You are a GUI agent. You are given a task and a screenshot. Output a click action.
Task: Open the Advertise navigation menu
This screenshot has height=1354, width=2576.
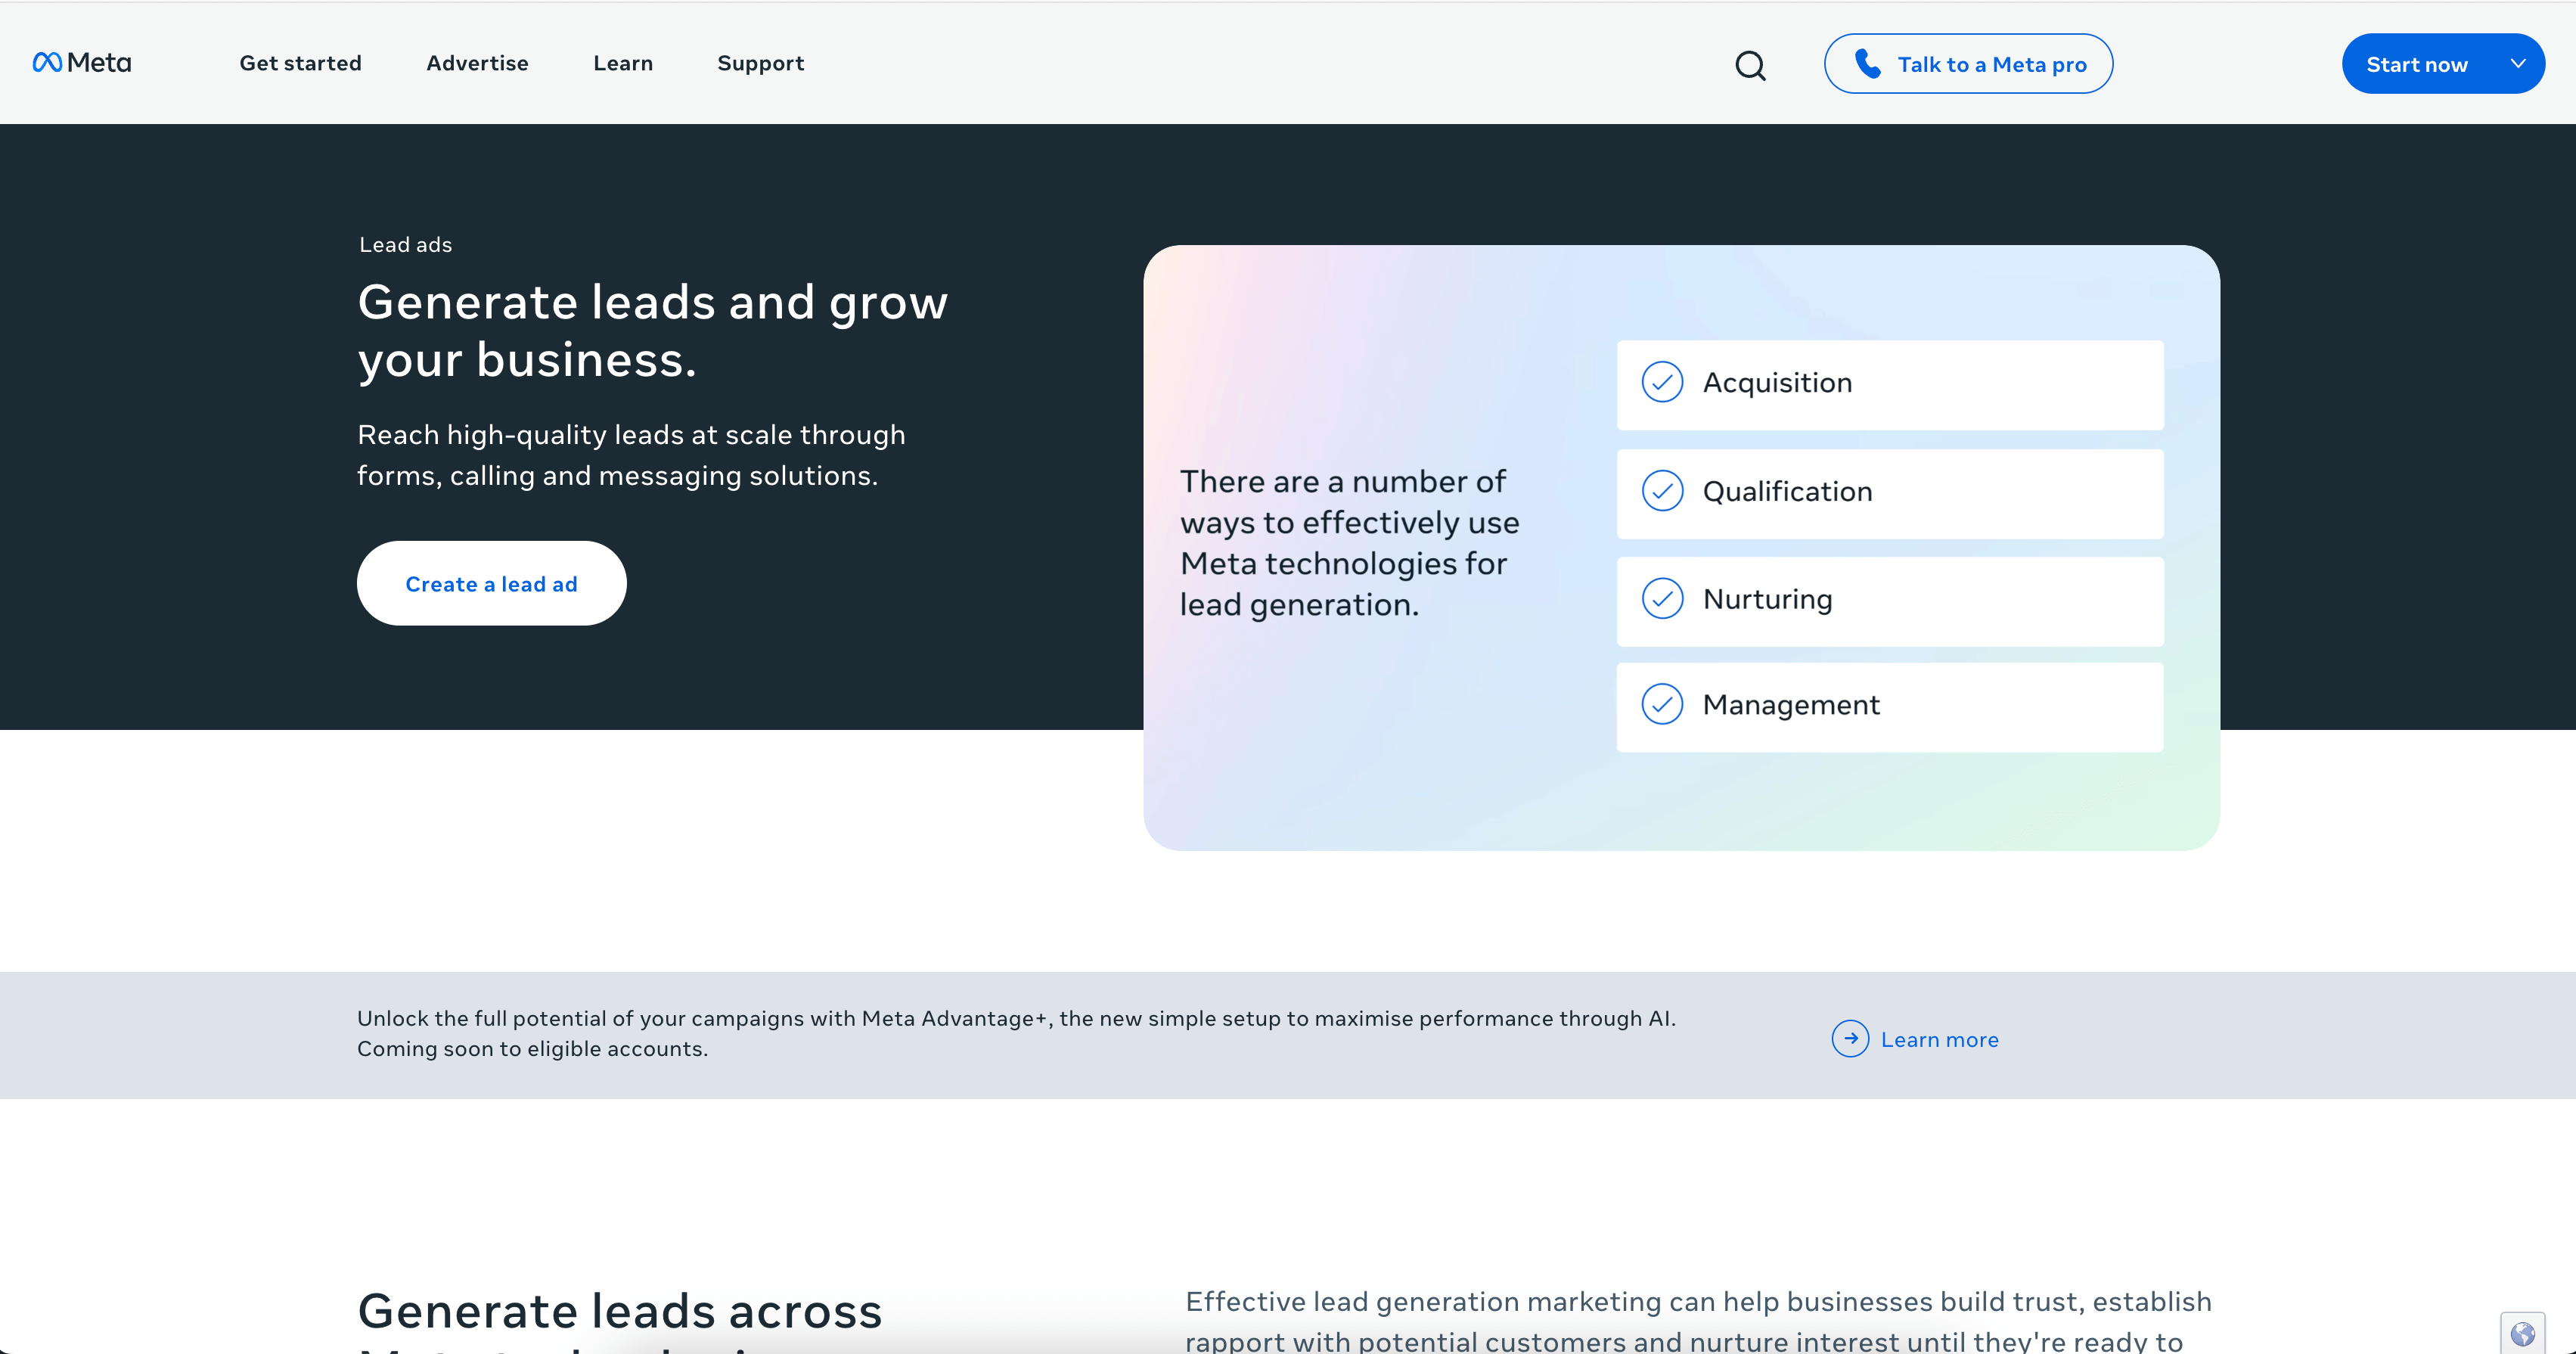[x=477, y=63]
